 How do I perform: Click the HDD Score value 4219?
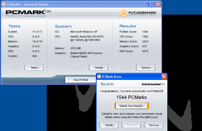click(145, 51)
